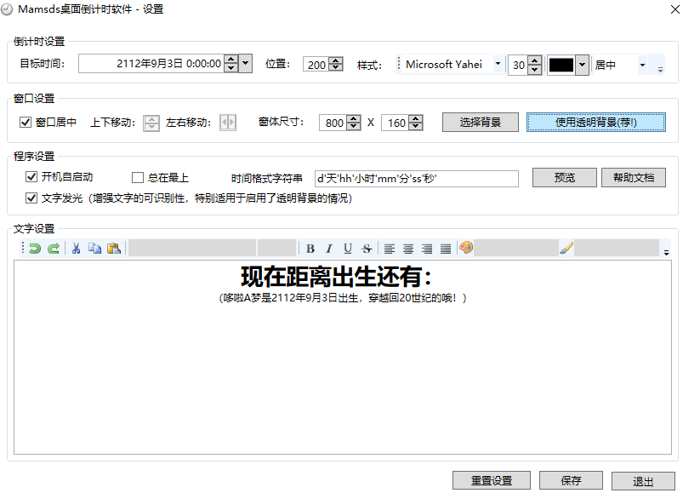Click the 预览 button

(565, 178)
